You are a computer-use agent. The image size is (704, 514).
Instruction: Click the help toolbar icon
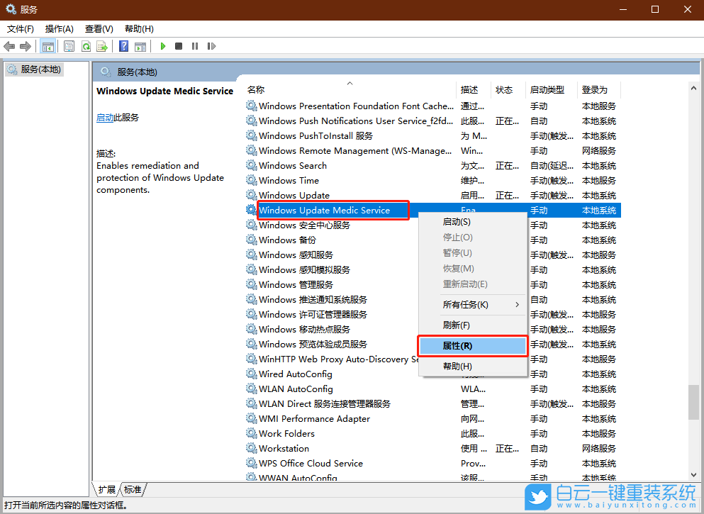point(125,45)
